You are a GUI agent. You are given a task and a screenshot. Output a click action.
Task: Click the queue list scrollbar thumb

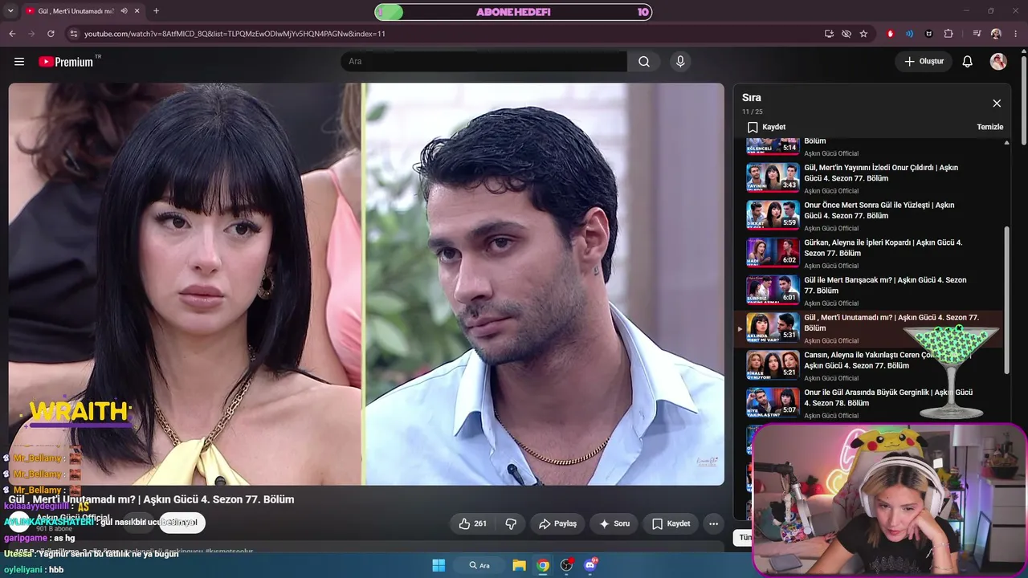tap(1007, 299)
